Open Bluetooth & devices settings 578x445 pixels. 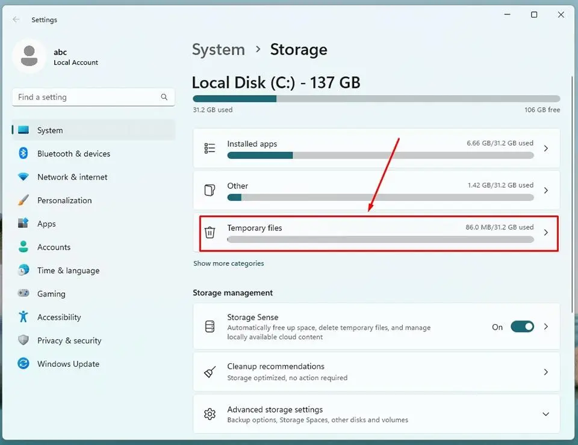click(94, 153)
